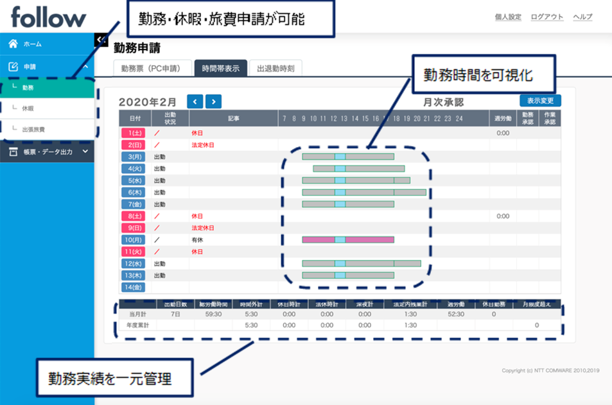The height and width of the screenshot is (405, 612).
Task: Select the 6(木) date badge
Action: pos(133,193)
